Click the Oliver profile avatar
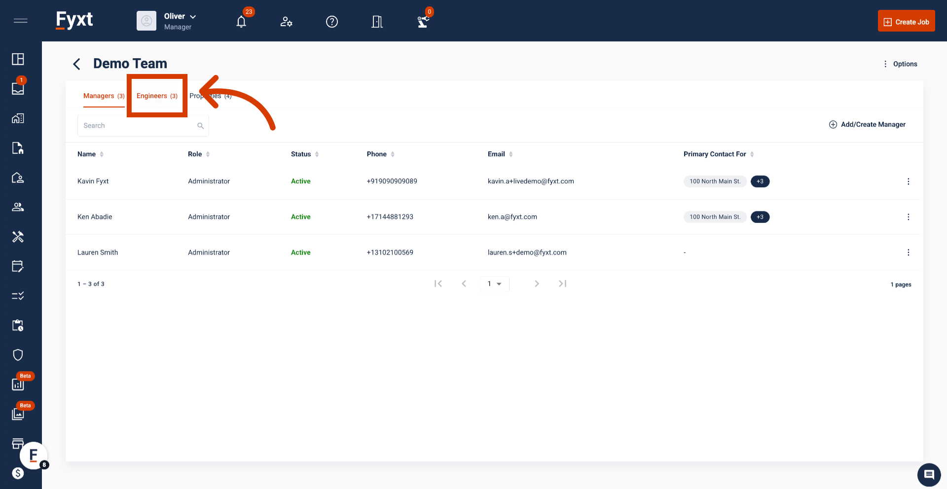 tap(146, 21)
